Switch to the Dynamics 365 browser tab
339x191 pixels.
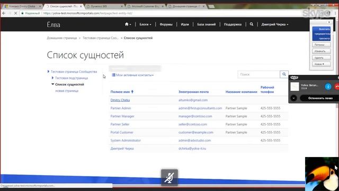105,6
